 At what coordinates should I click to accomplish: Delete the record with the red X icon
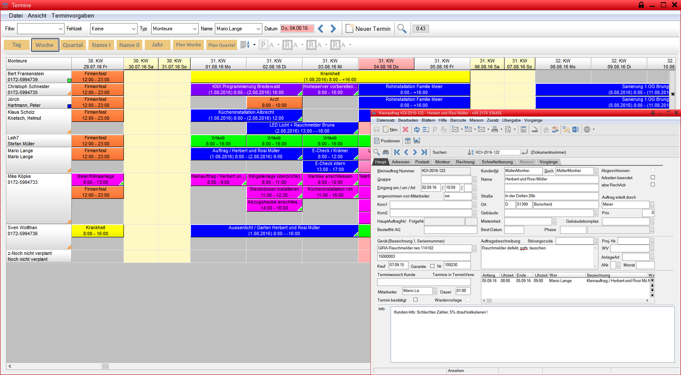[405, 130]
